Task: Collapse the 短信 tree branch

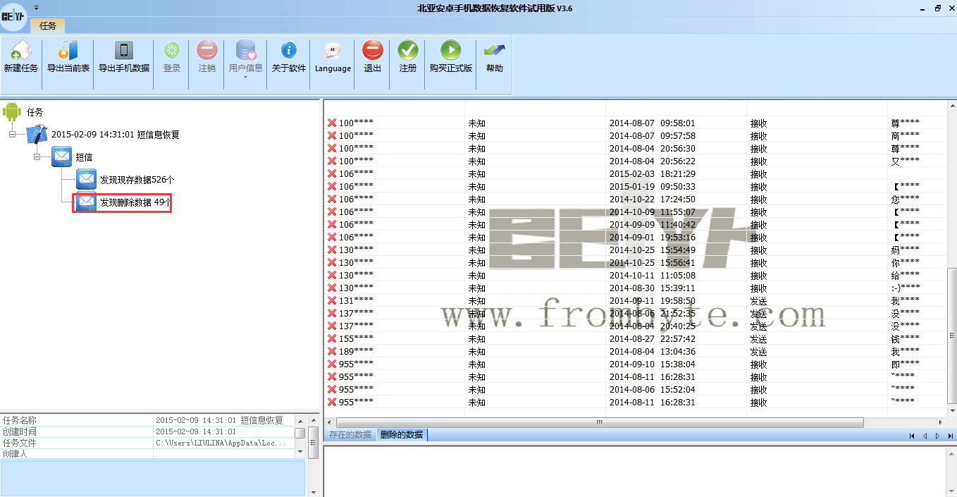Action: 37,157
